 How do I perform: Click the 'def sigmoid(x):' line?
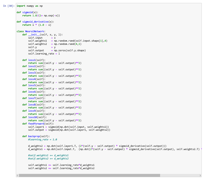click(27, 12)
